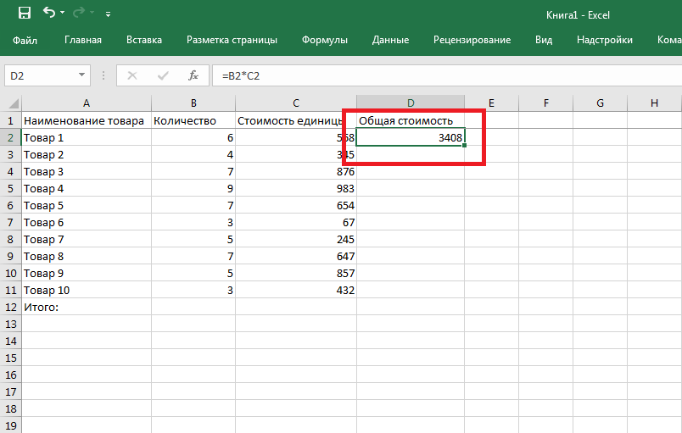
Task: Select the Общая стоимость header cell
Action: point(410,120)
